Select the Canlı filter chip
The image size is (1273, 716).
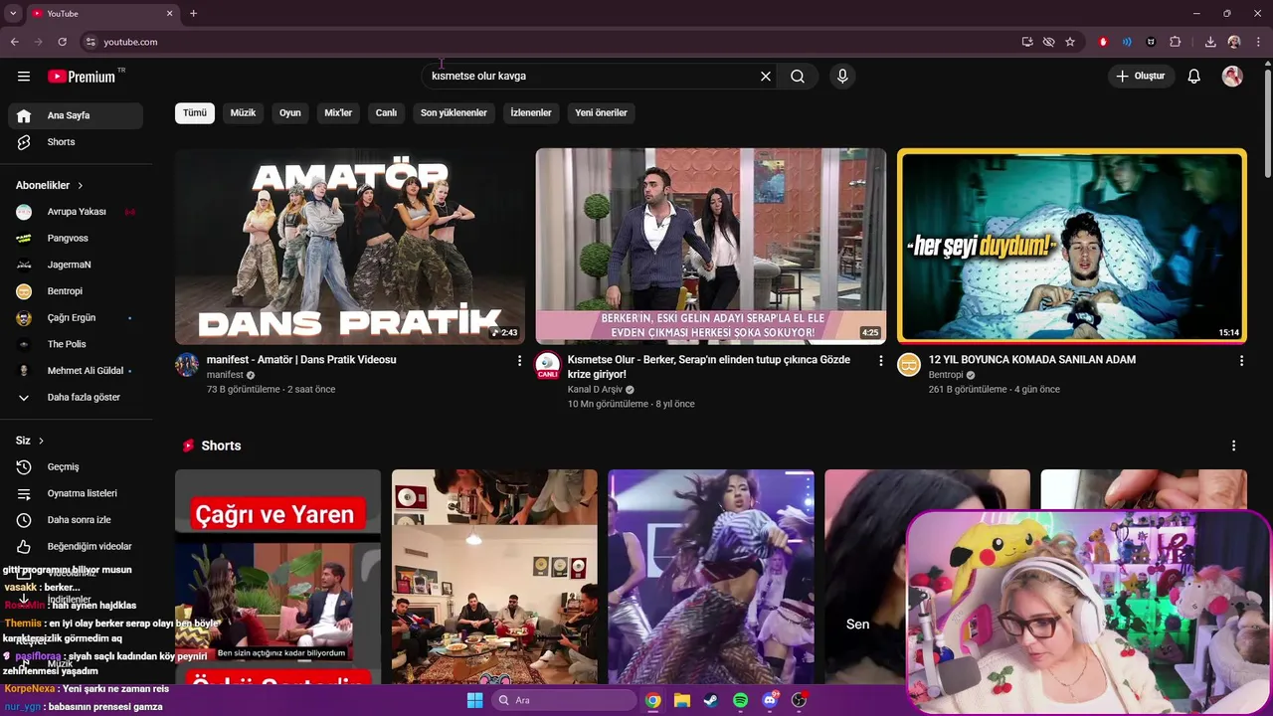[386, 112]
